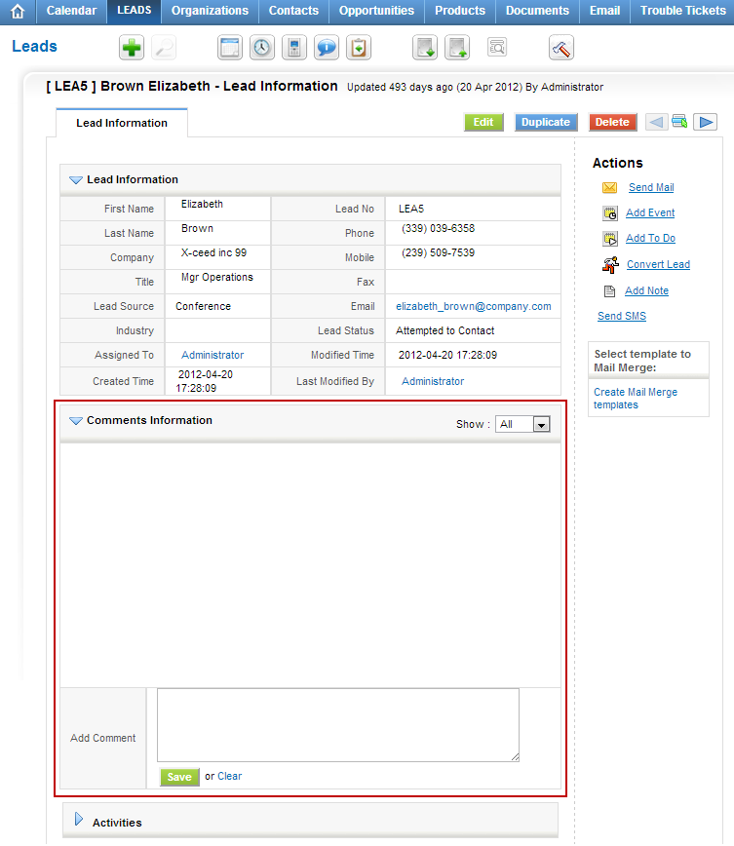The image size is (734, 846).
Task: Collapse the Comments Information section
Action: (75, 421)
